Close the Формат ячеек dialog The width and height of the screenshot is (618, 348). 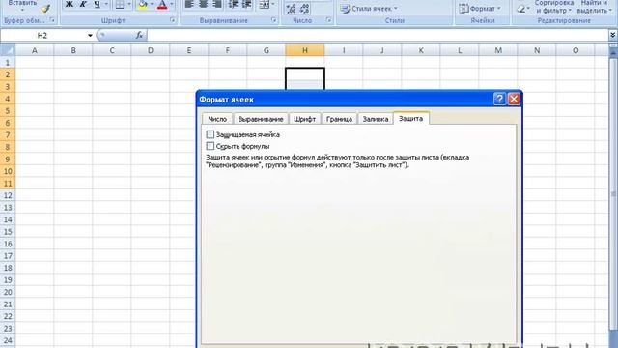tap(514, 99)
